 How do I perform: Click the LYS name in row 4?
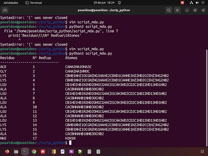[x=3, y=80]
